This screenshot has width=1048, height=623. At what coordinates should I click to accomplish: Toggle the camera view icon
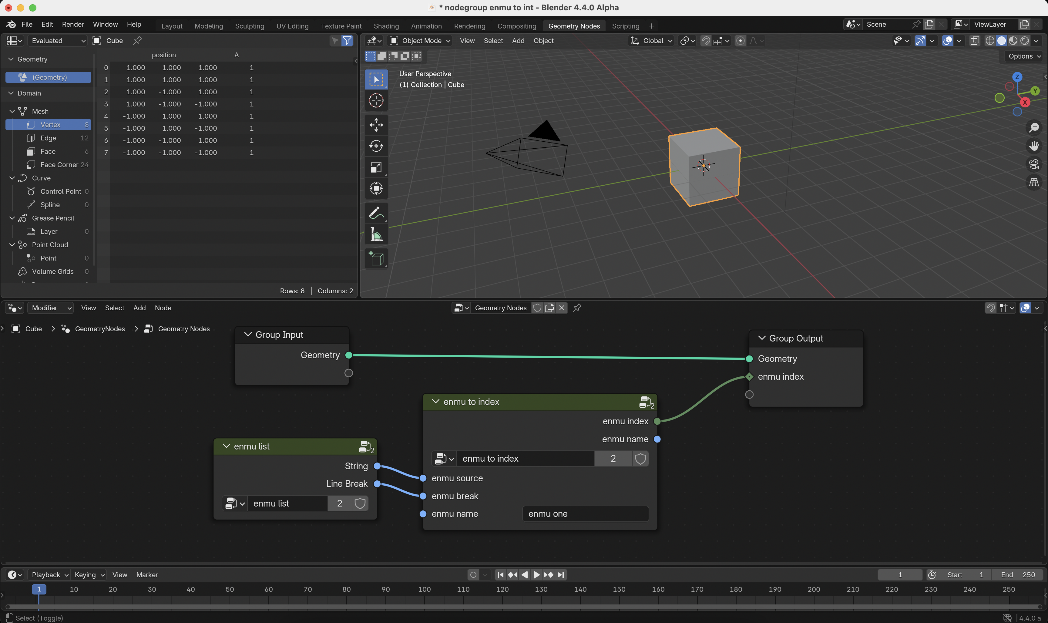(x=1034, y=164)
